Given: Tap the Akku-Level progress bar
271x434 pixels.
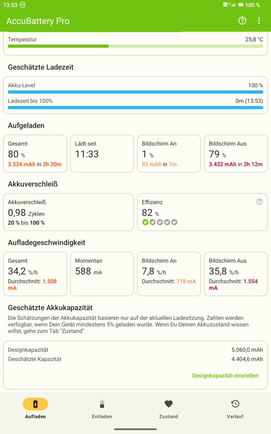Looking at the screenshot, I should tap(136, 92).
